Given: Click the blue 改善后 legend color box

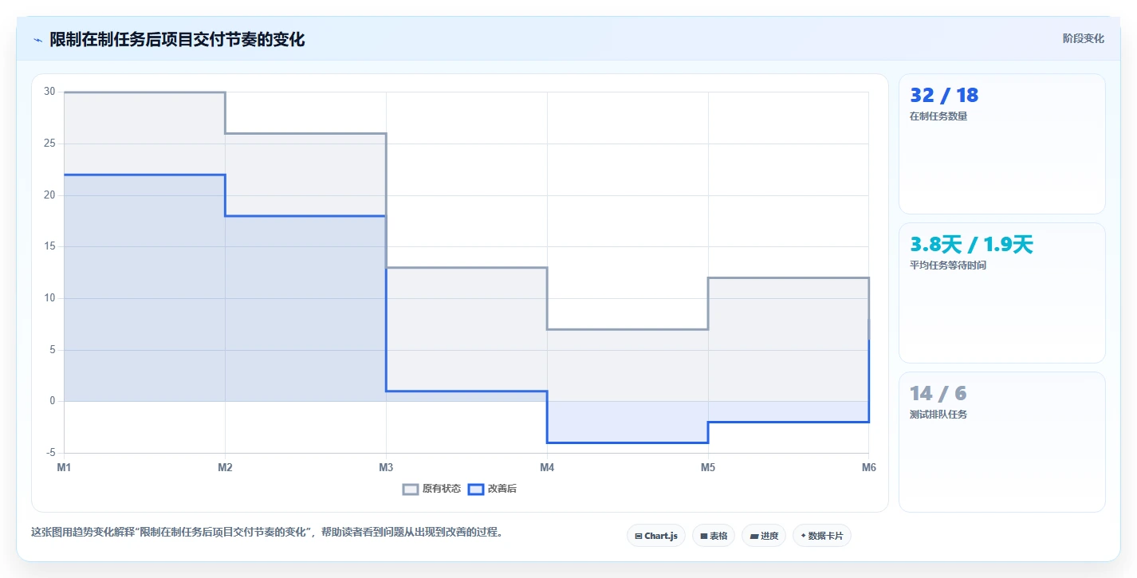Looking at the screenshot, I should coord(475,489).
